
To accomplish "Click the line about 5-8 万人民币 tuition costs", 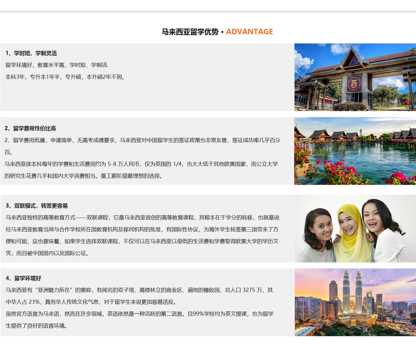I will [141, 164].
